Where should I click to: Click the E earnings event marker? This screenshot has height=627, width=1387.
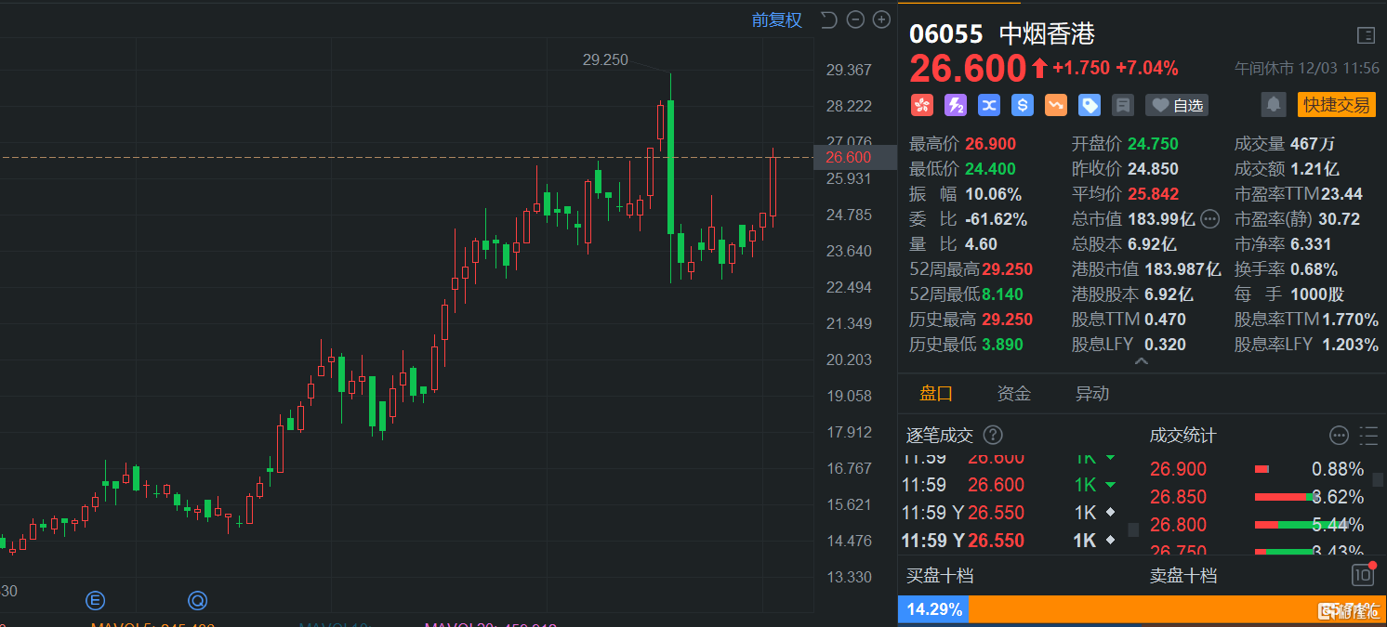point(95,600)
